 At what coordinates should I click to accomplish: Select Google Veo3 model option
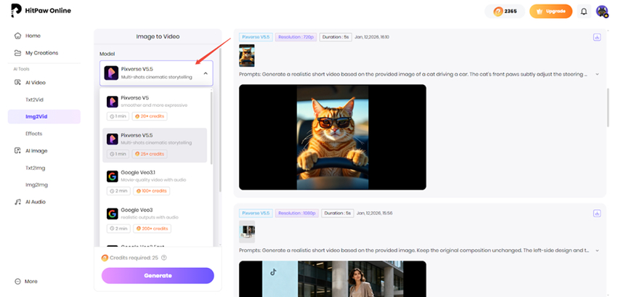point(155,220)
